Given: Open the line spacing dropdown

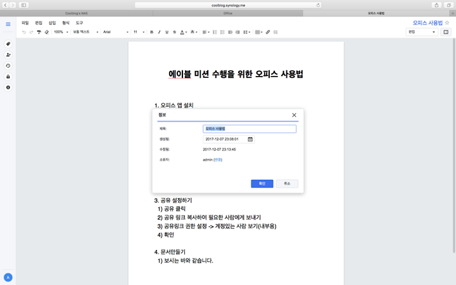Looking at the screenshot, I should (246, 32).
